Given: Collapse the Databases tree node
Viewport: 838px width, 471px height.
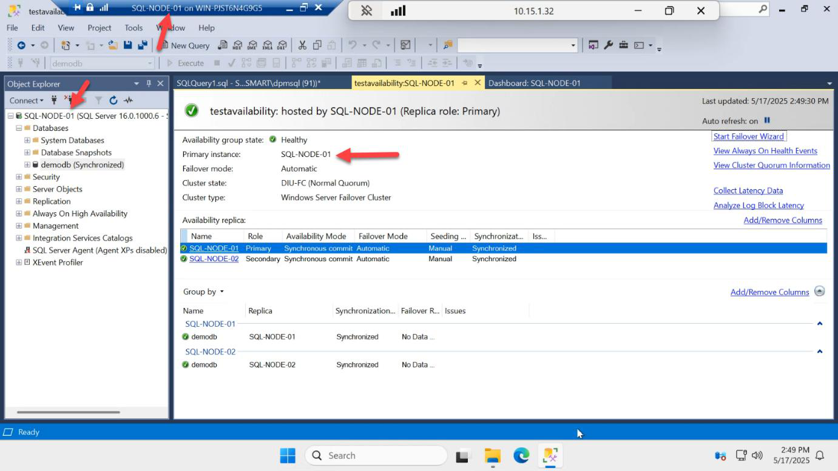Looking at the screenshot, I should click(19, 128).
